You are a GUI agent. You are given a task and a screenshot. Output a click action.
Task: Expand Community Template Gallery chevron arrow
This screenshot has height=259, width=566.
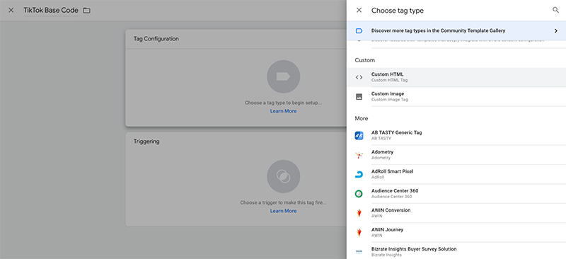coord(556,30)
